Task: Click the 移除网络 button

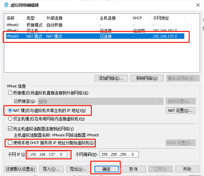Action: 147,78
